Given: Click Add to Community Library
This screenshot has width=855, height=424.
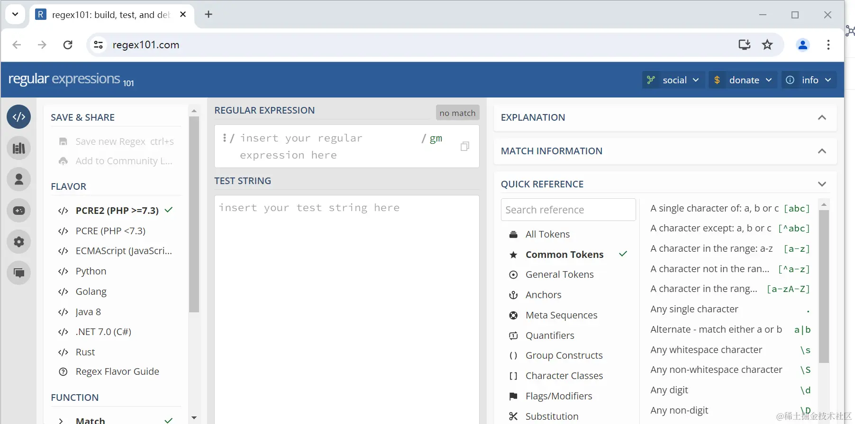Looking at the screenshot, I should coord(116,161).
